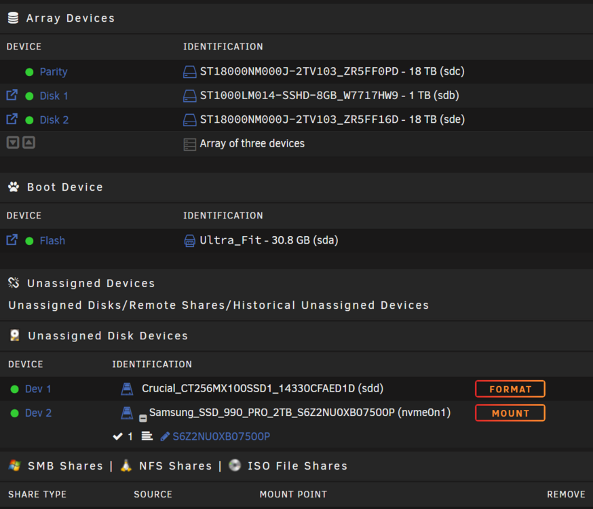
Task: Open the S6Z2NU0XB07500P mount point link
Action: pyautogui.click(x=221, y=437)
